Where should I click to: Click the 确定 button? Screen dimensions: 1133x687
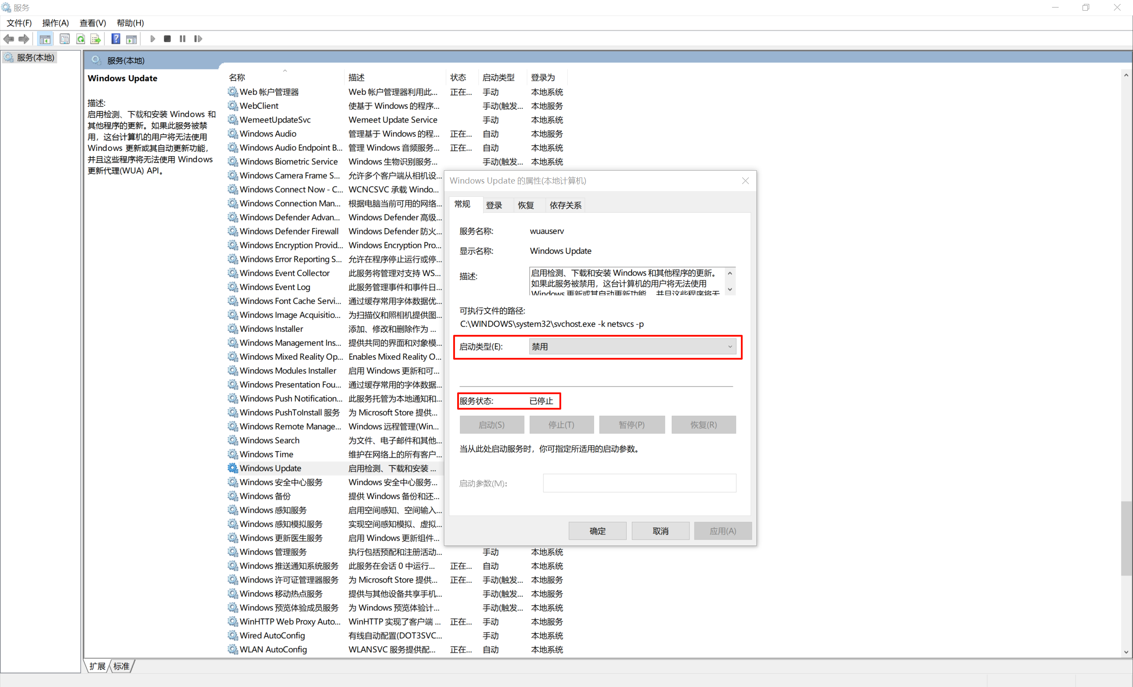597,531
